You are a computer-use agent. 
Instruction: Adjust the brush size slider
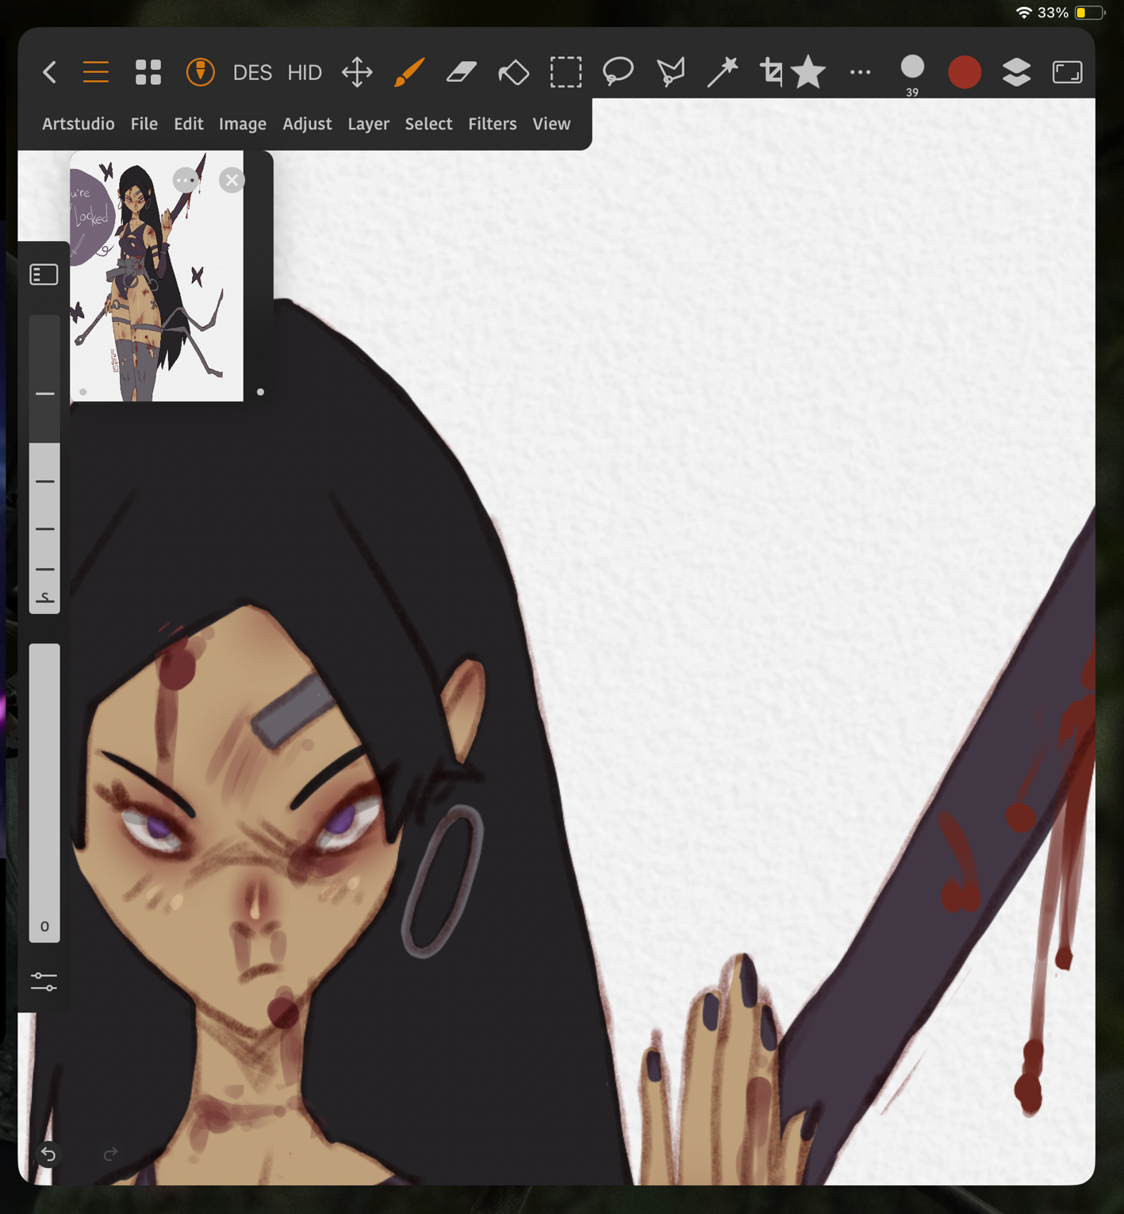[44, 464]
